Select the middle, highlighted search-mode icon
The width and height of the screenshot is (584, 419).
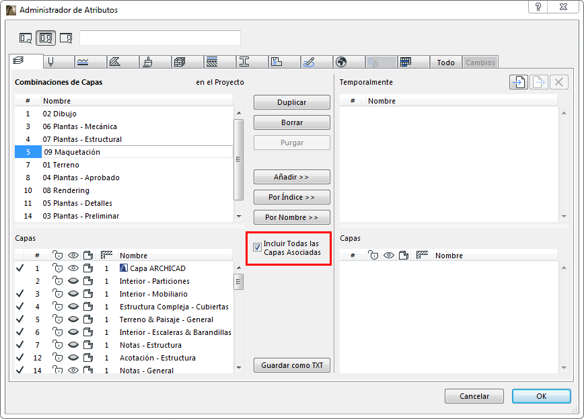46,38
